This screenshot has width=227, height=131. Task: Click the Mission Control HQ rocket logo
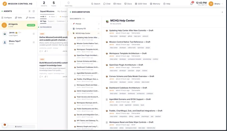(5, 4)
